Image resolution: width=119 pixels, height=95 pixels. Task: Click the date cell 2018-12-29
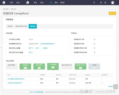pos(72,79)
